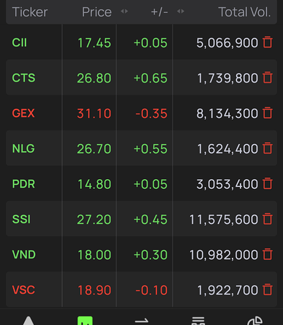Delete CII from the watchlist

coord(267,42)
